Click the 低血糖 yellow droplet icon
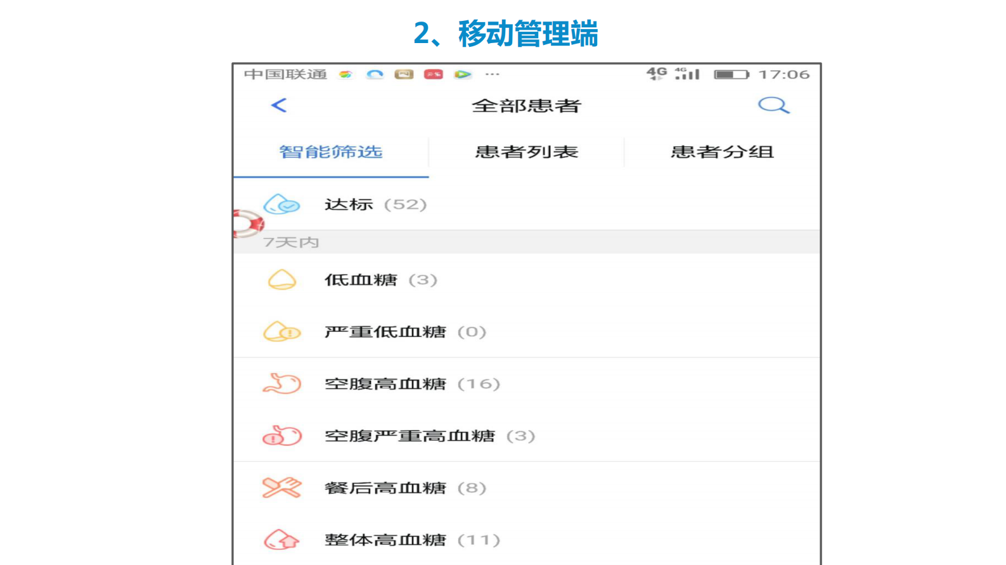Image resolution: width=1006 pixels, height=565 pixels. pyautogui.click(x=282, y=279)
